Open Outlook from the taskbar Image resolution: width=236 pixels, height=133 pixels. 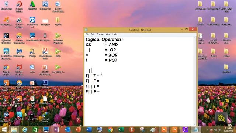[x=67, y=130]
